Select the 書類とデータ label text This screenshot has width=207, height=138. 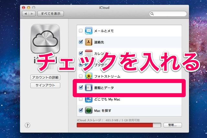click(104, 88)
